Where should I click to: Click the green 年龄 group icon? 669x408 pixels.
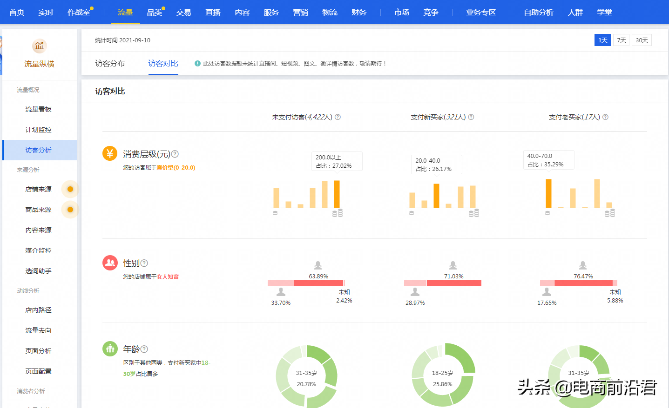[109, 348]
